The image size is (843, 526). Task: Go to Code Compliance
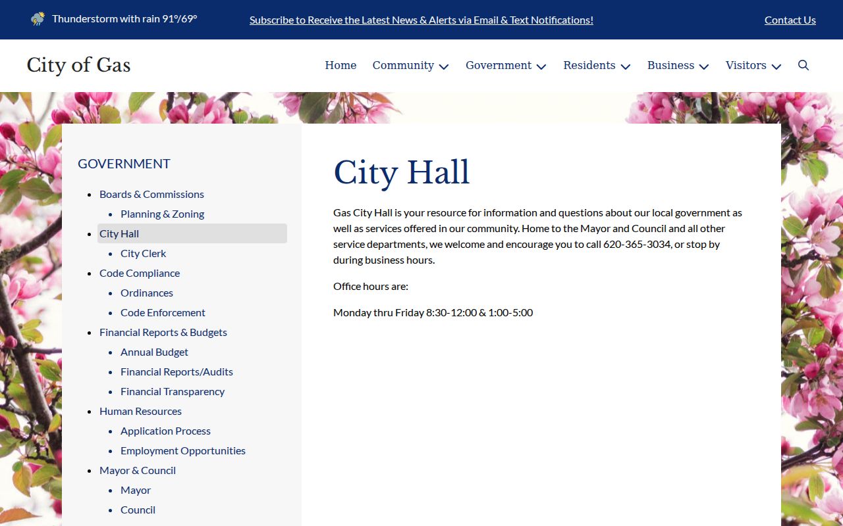140,273
